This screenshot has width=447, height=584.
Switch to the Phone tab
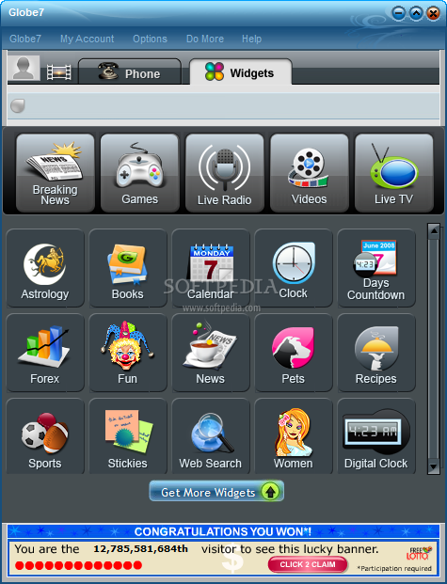130,71
